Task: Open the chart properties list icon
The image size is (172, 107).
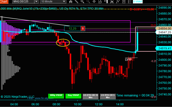Action: click(130, 2)
